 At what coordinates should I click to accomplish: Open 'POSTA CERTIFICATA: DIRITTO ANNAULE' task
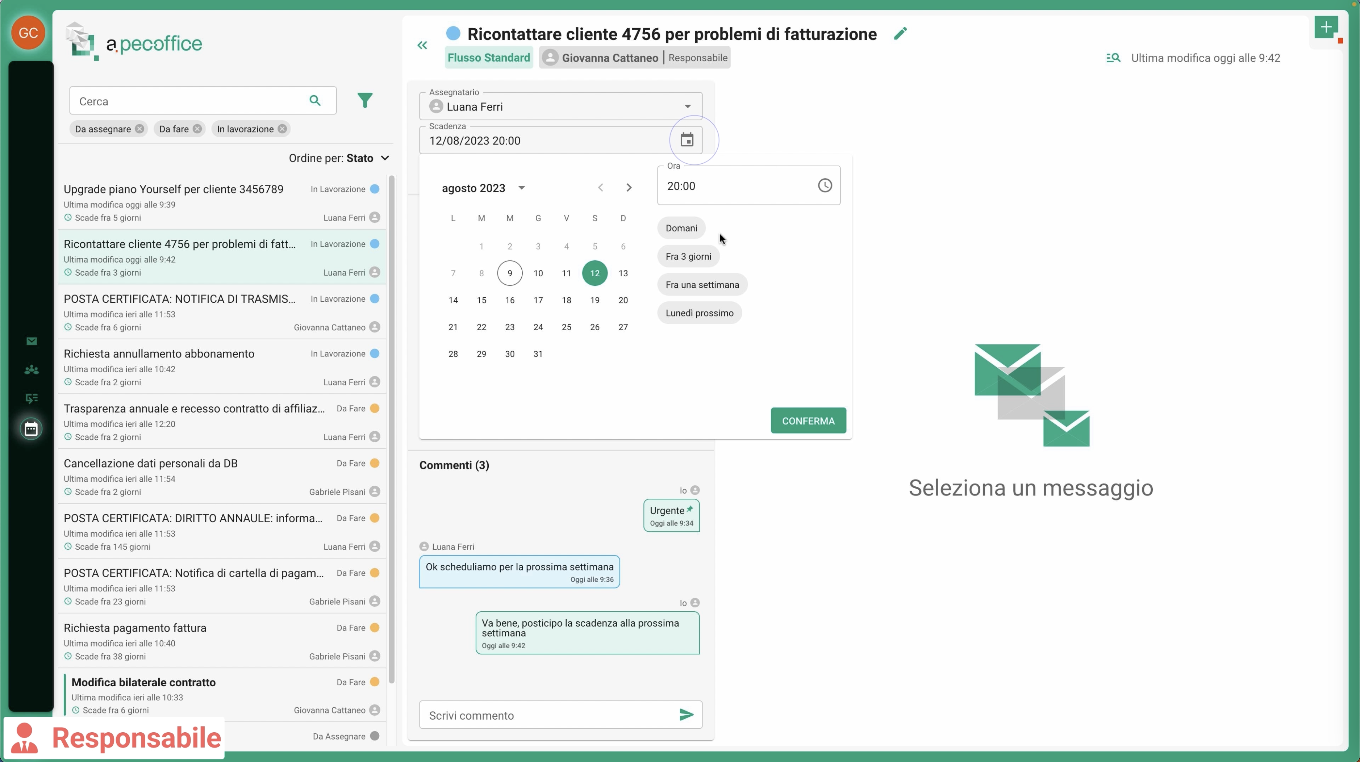pyautogui.click(x=222, y=532)
